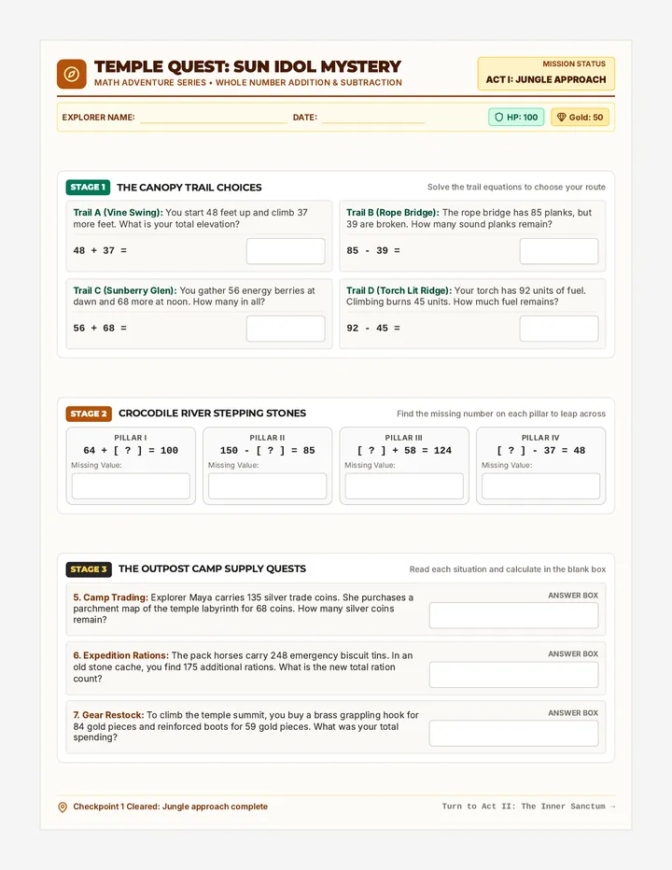The image size is (672, 870).
Task: Click Expedition Rations answer box
Action: click(514, 675)
